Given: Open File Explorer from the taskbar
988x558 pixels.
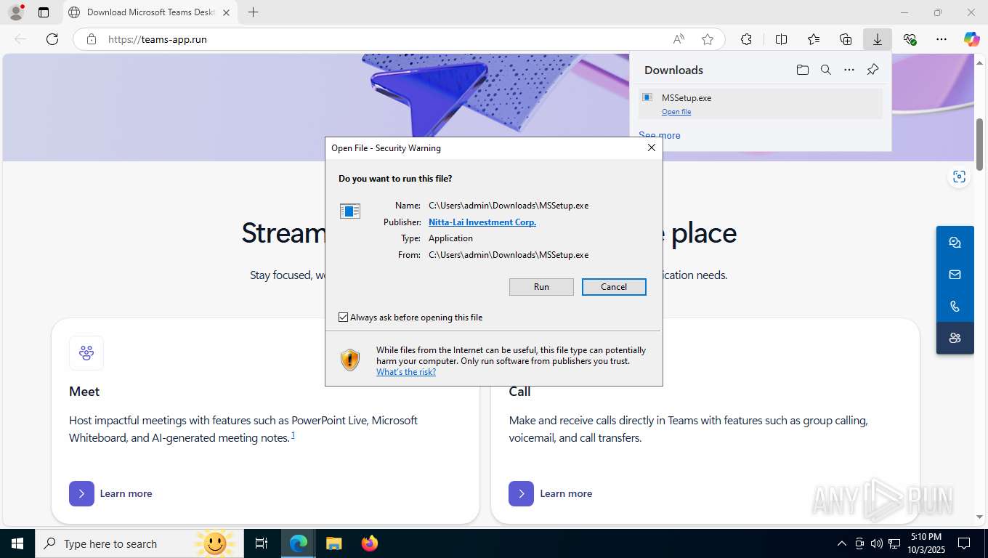Looking at the screenshot, I should click(x=333, y=543).
